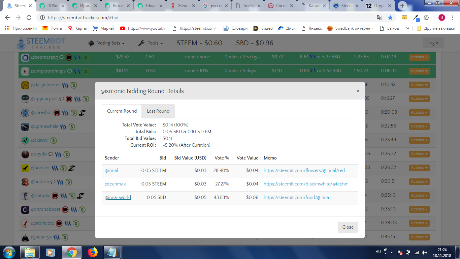Click the no-comments red icon beside @sureshot
Screen dimensions: 460x259
(x=57, y=113)
